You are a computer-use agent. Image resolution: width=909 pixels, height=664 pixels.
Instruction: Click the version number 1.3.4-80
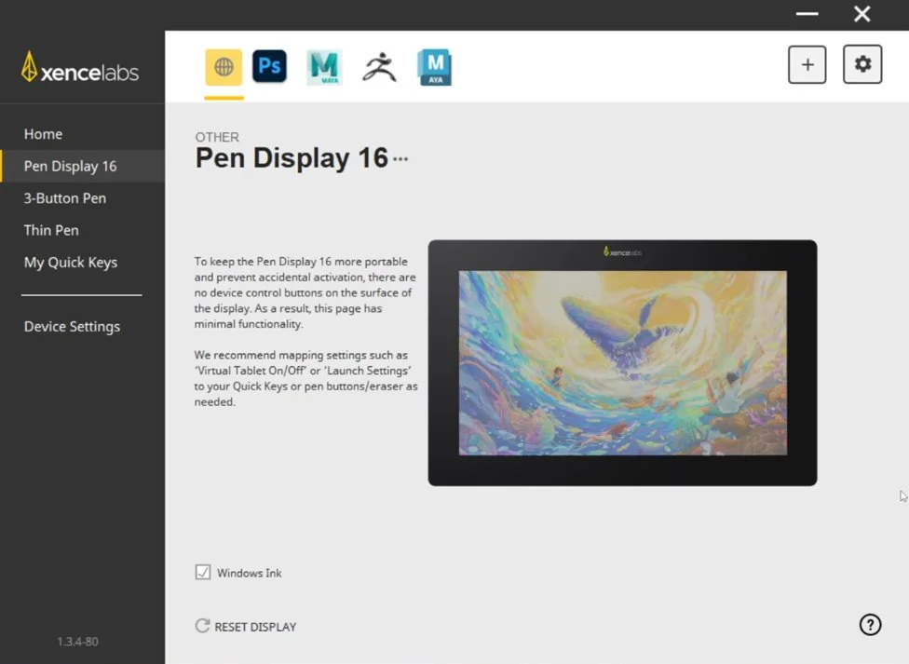[x=77, y=642]
